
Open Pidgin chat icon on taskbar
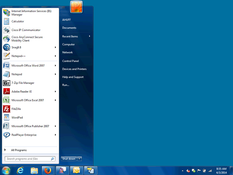coord(62,171)
